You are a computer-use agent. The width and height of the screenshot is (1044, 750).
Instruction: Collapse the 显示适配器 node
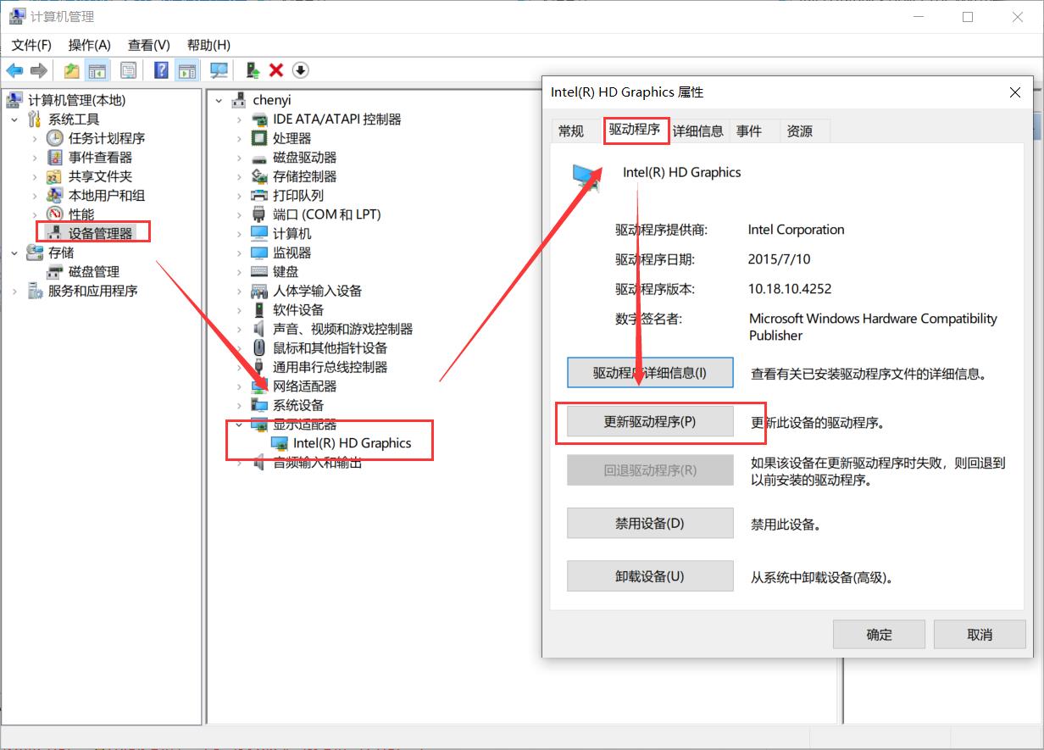click(239, 424)
